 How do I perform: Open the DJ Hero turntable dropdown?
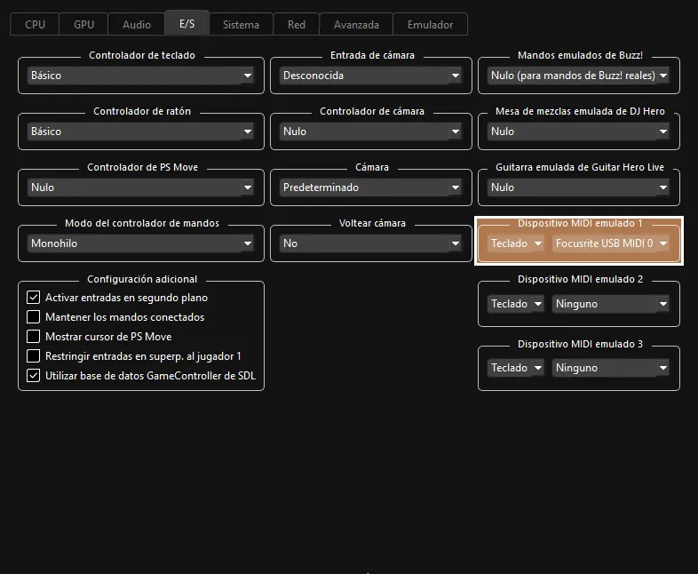(578, 132)
